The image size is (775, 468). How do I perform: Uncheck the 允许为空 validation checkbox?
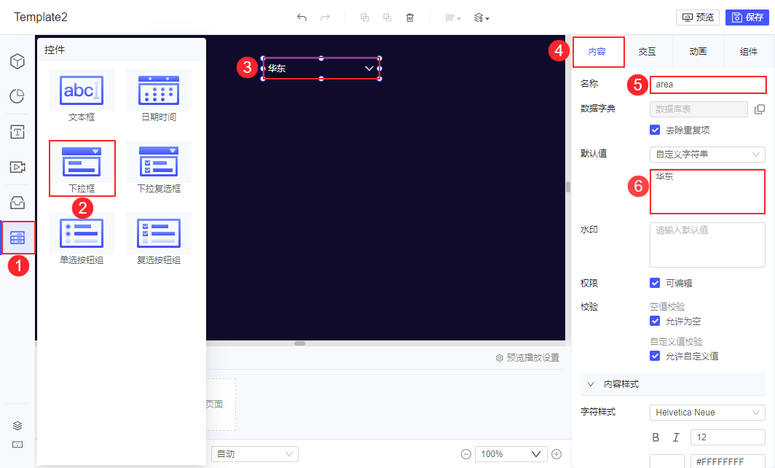(x=654, y=321)
